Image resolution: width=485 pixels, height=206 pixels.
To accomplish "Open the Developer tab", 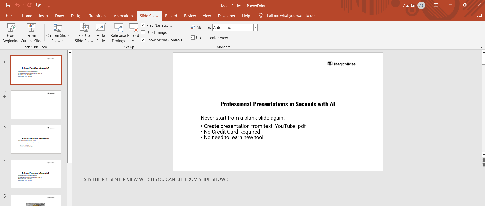I will click(x=226, y=16).
